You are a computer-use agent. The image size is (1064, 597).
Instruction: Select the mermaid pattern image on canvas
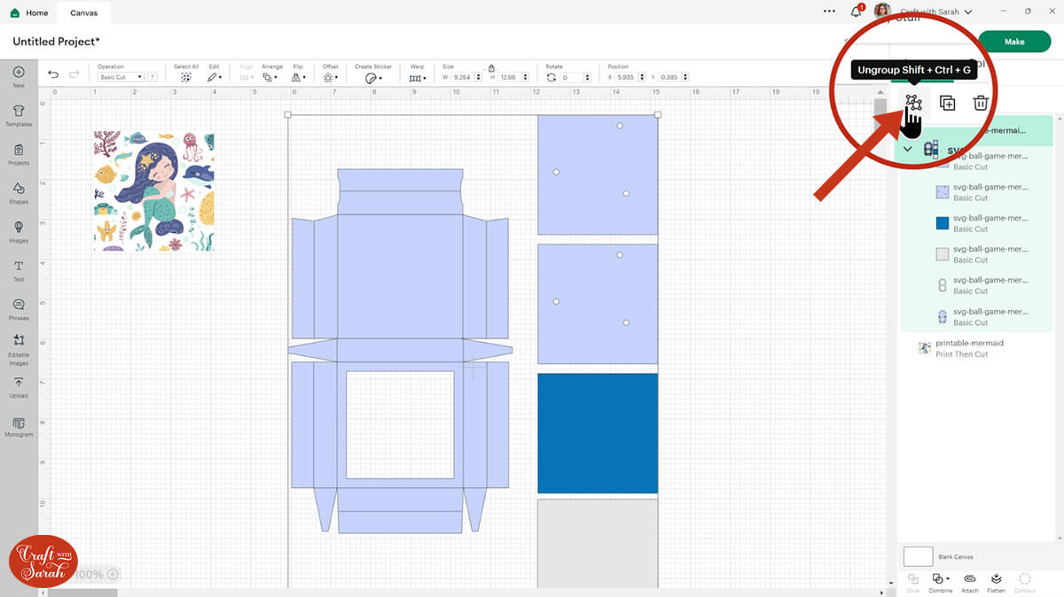[153, 191]
